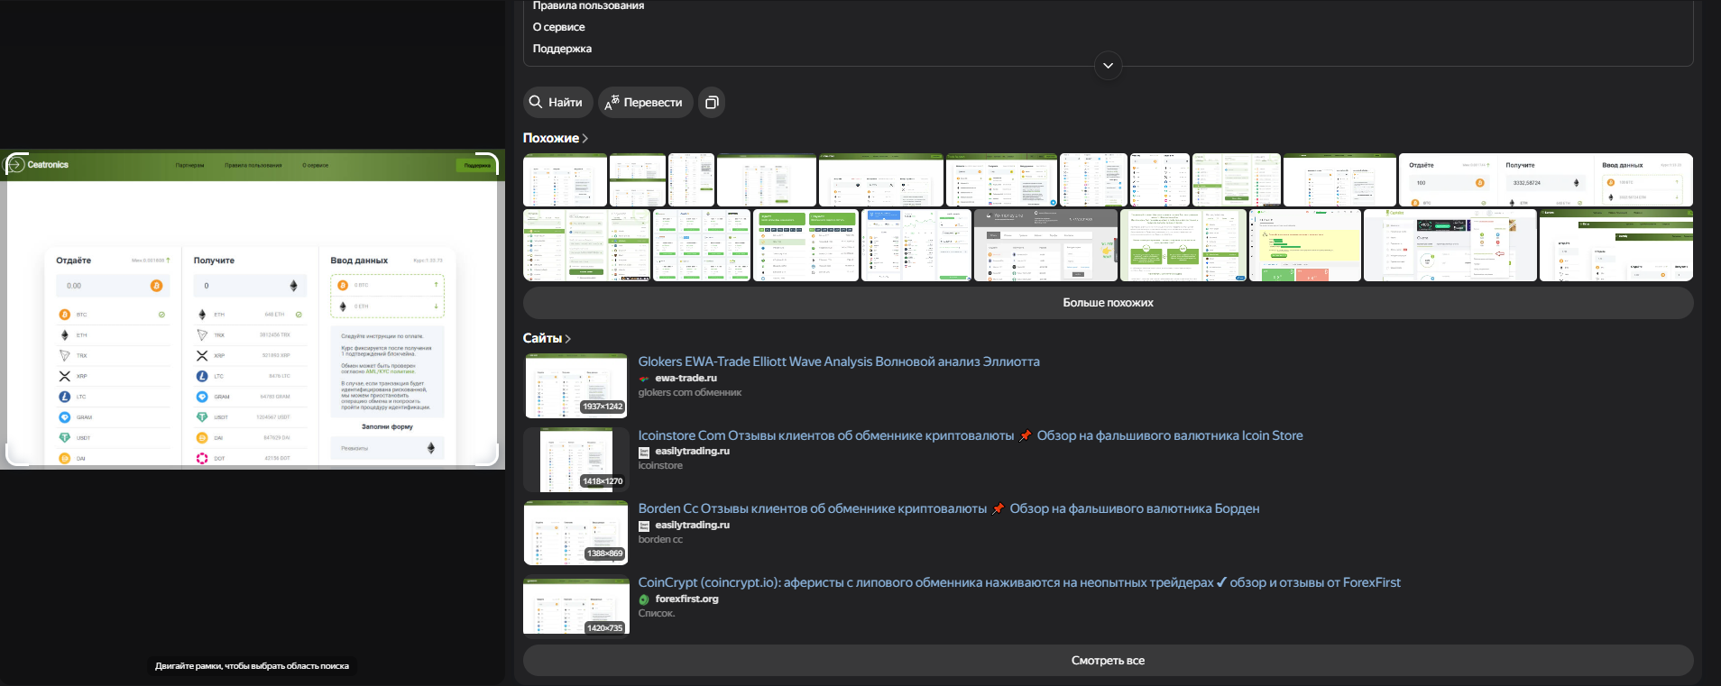Click the TRX icon in the Отдайте list
This screenshot has width=1721, height=686.
(x=64, y=355)
